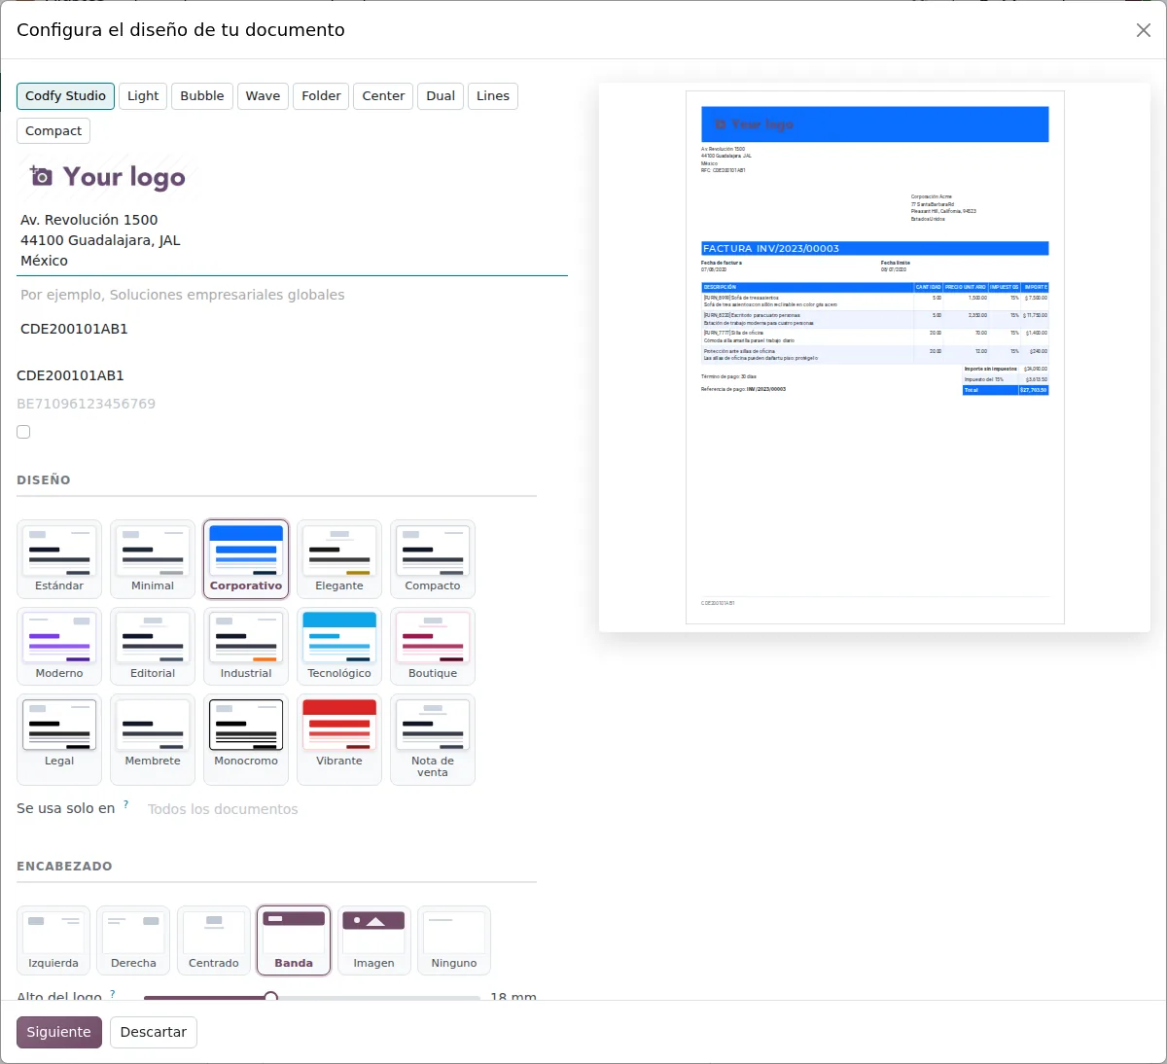Select the Corporativo layout card
Viewport: 1167px width, 1064px height.
coord(246,559)
